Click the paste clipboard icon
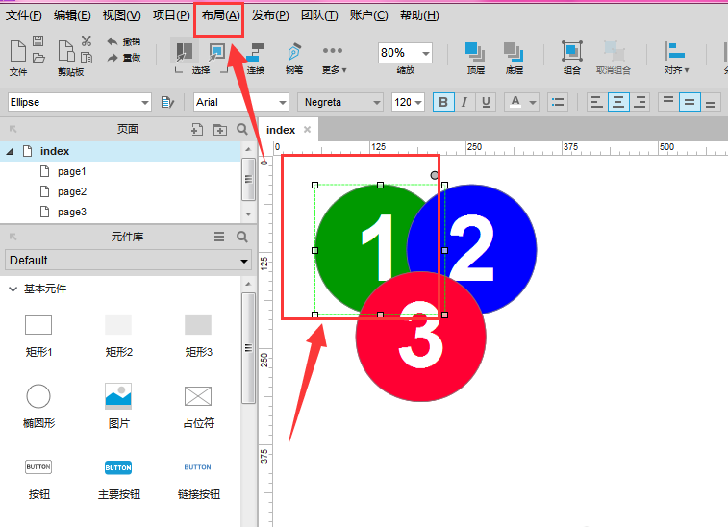Image resolution: width=728 pixels, height=527 pixels. 66,51
